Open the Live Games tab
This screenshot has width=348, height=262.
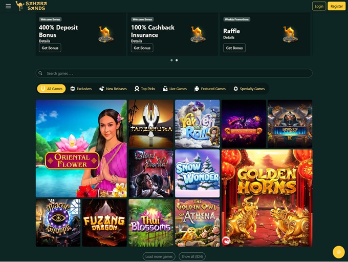tap(175, 89)
